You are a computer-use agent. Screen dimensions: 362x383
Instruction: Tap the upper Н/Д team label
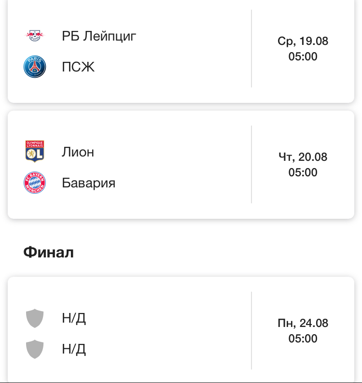point(74,318)
